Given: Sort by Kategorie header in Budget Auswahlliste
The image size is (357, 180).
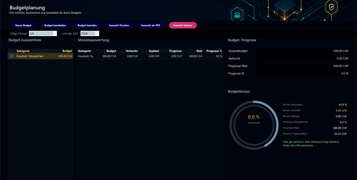Looking at the screenshot, I should point(23,51).
